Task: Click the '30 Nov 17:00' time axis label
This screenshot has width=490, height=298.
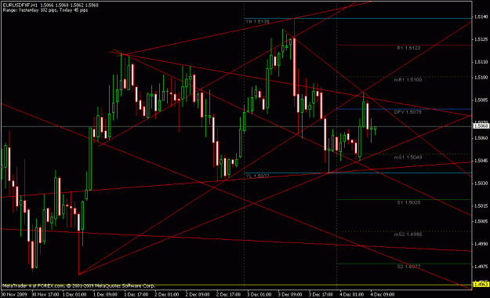Action: coord(45,294)
